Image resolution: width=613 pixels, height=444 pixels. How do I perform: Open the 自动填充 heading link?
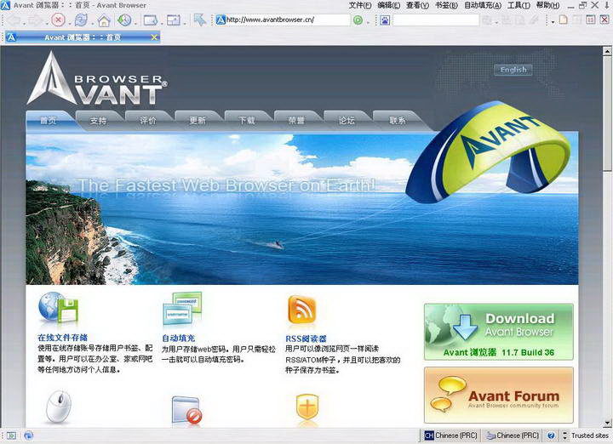click(178, 339)
